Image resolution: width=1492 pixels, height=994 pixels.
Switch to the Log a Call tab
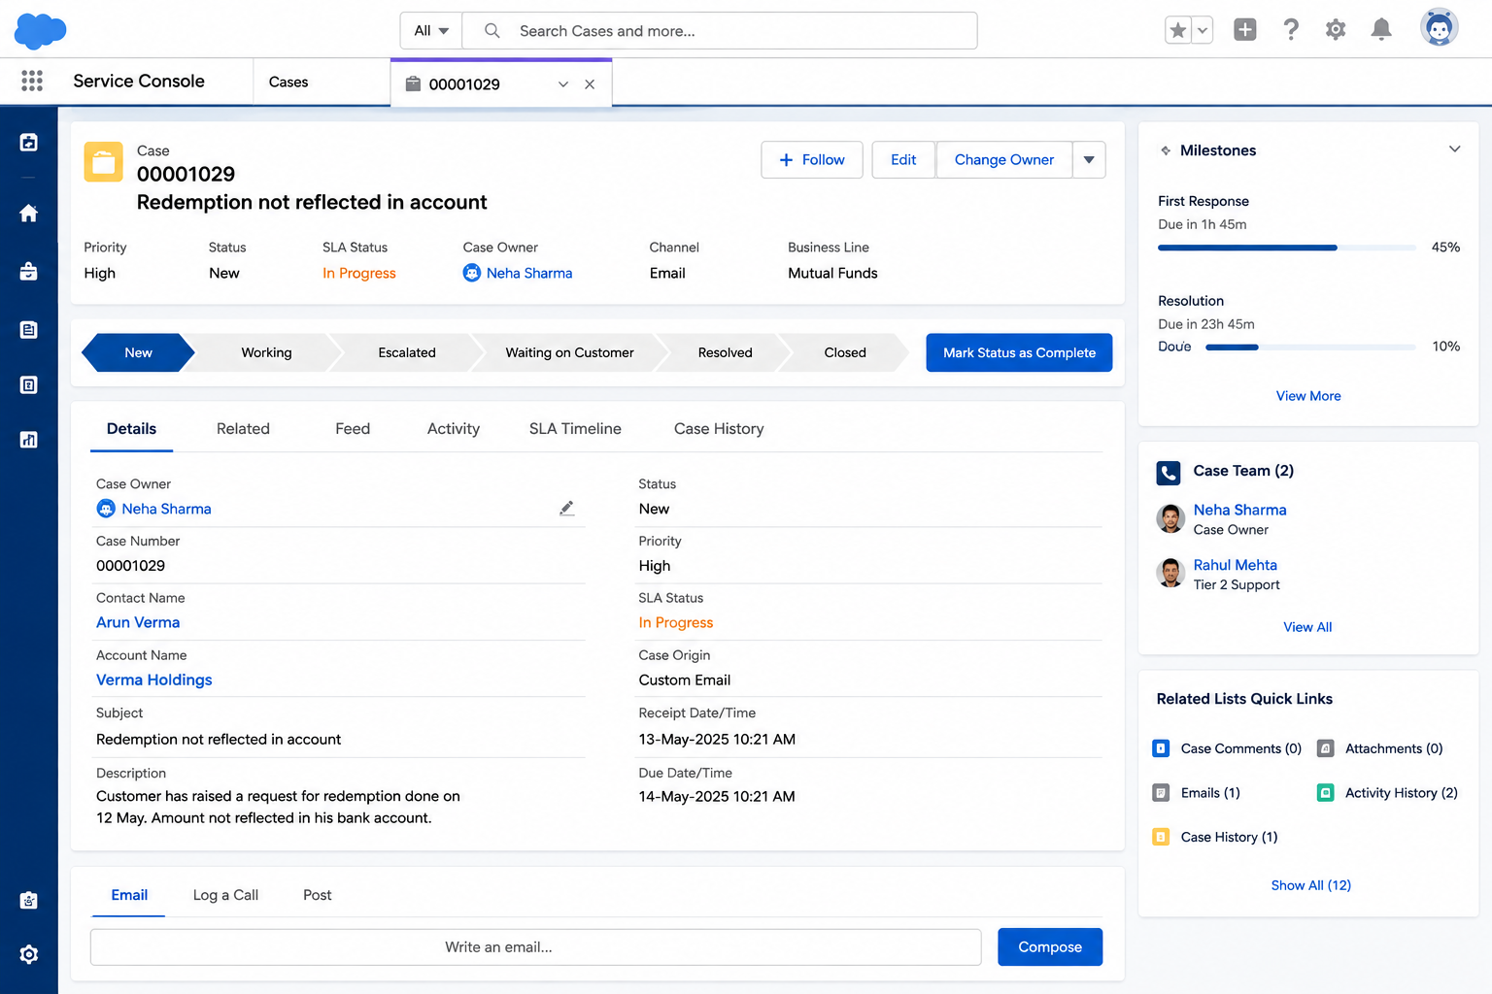pos(225,895)
